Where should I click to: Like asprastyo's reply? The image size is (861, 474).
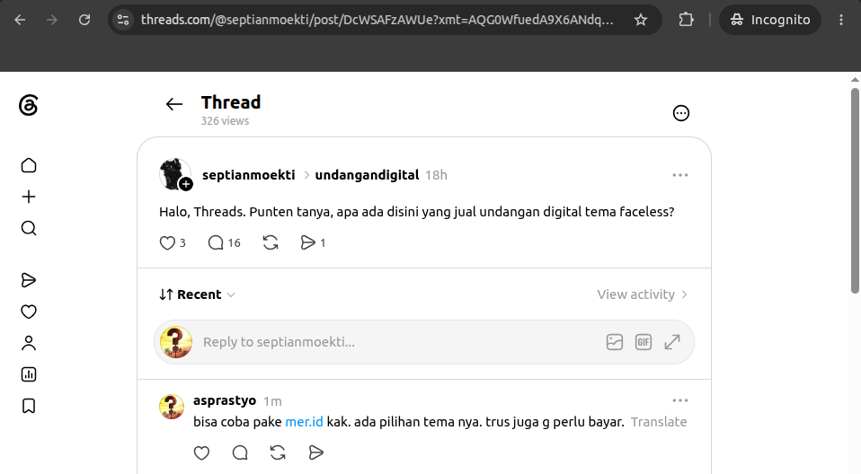point(201,452)
